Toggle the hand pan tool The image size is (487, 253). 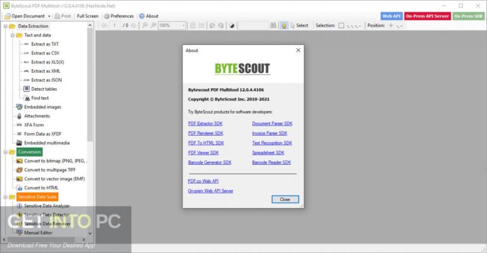point(283,26)
